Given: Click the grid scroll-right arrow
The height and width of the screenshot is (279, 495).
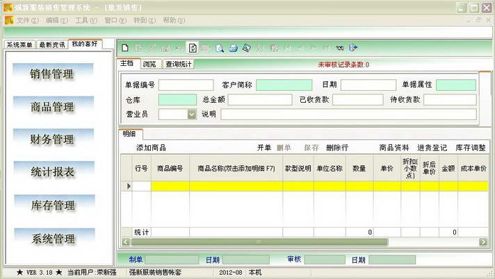Looking at the screenshot, I should coord(483,242).
